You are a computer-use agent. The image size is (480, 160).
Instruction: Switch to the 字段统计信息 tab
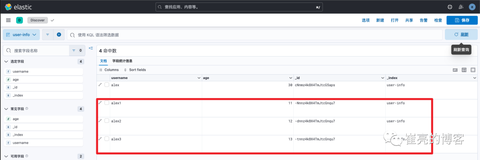pyautogui.click(x=122, y=61)
